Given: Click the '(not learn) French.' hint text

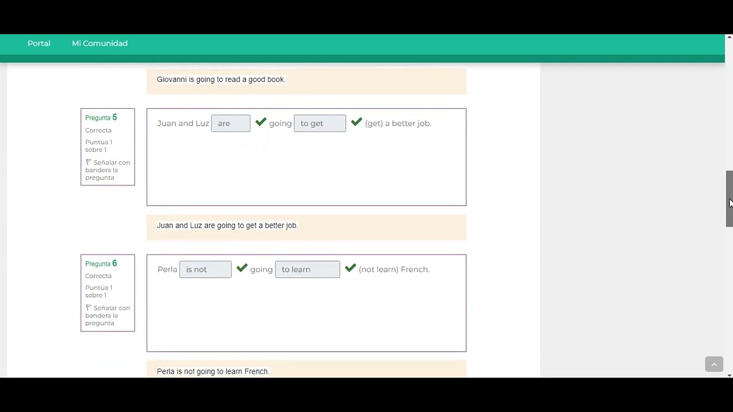Looking at the screenshot, I should point(394,269).
